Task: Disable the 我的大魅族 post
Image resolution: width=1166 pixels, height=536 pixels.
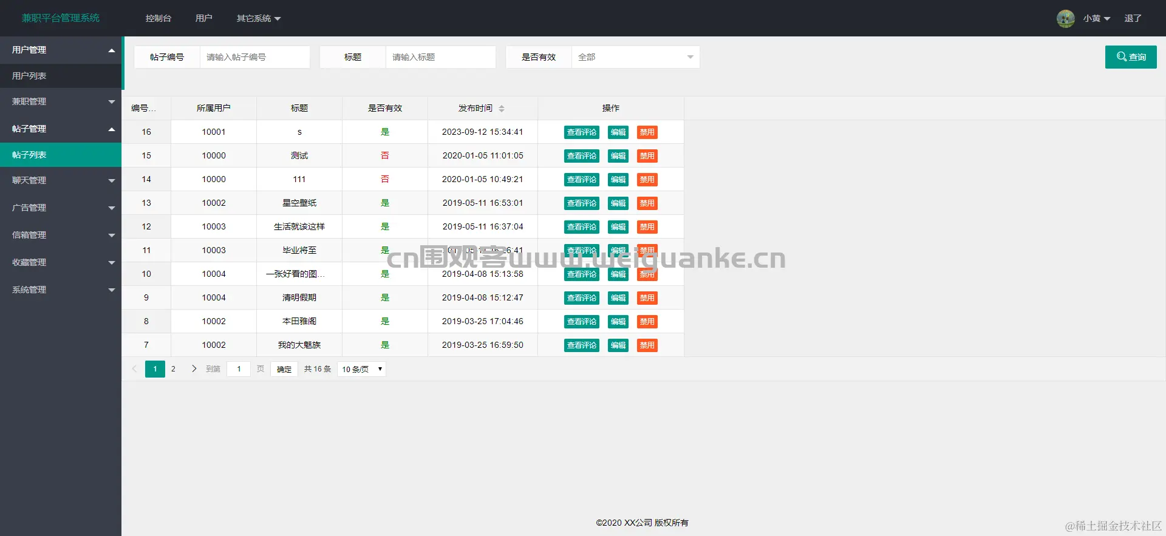Action: pos(647,345)
